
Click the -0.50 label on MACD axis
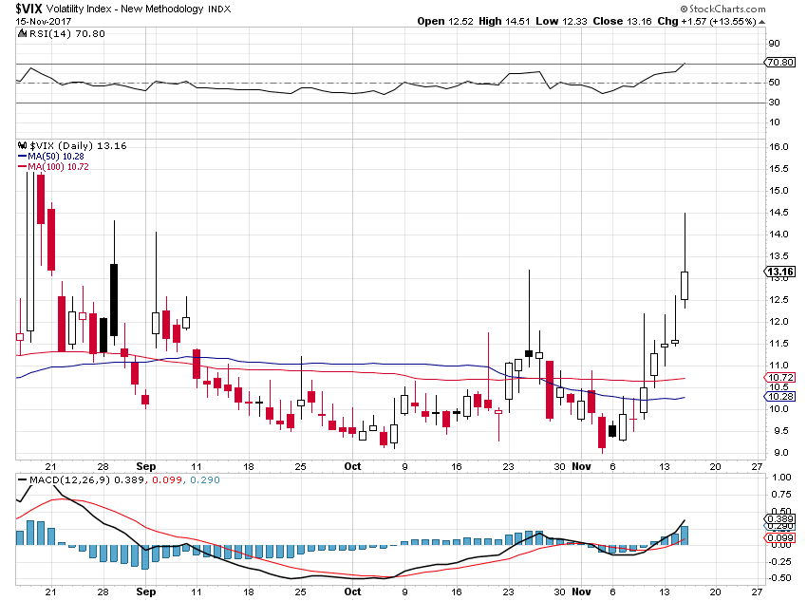coord(780,578)
